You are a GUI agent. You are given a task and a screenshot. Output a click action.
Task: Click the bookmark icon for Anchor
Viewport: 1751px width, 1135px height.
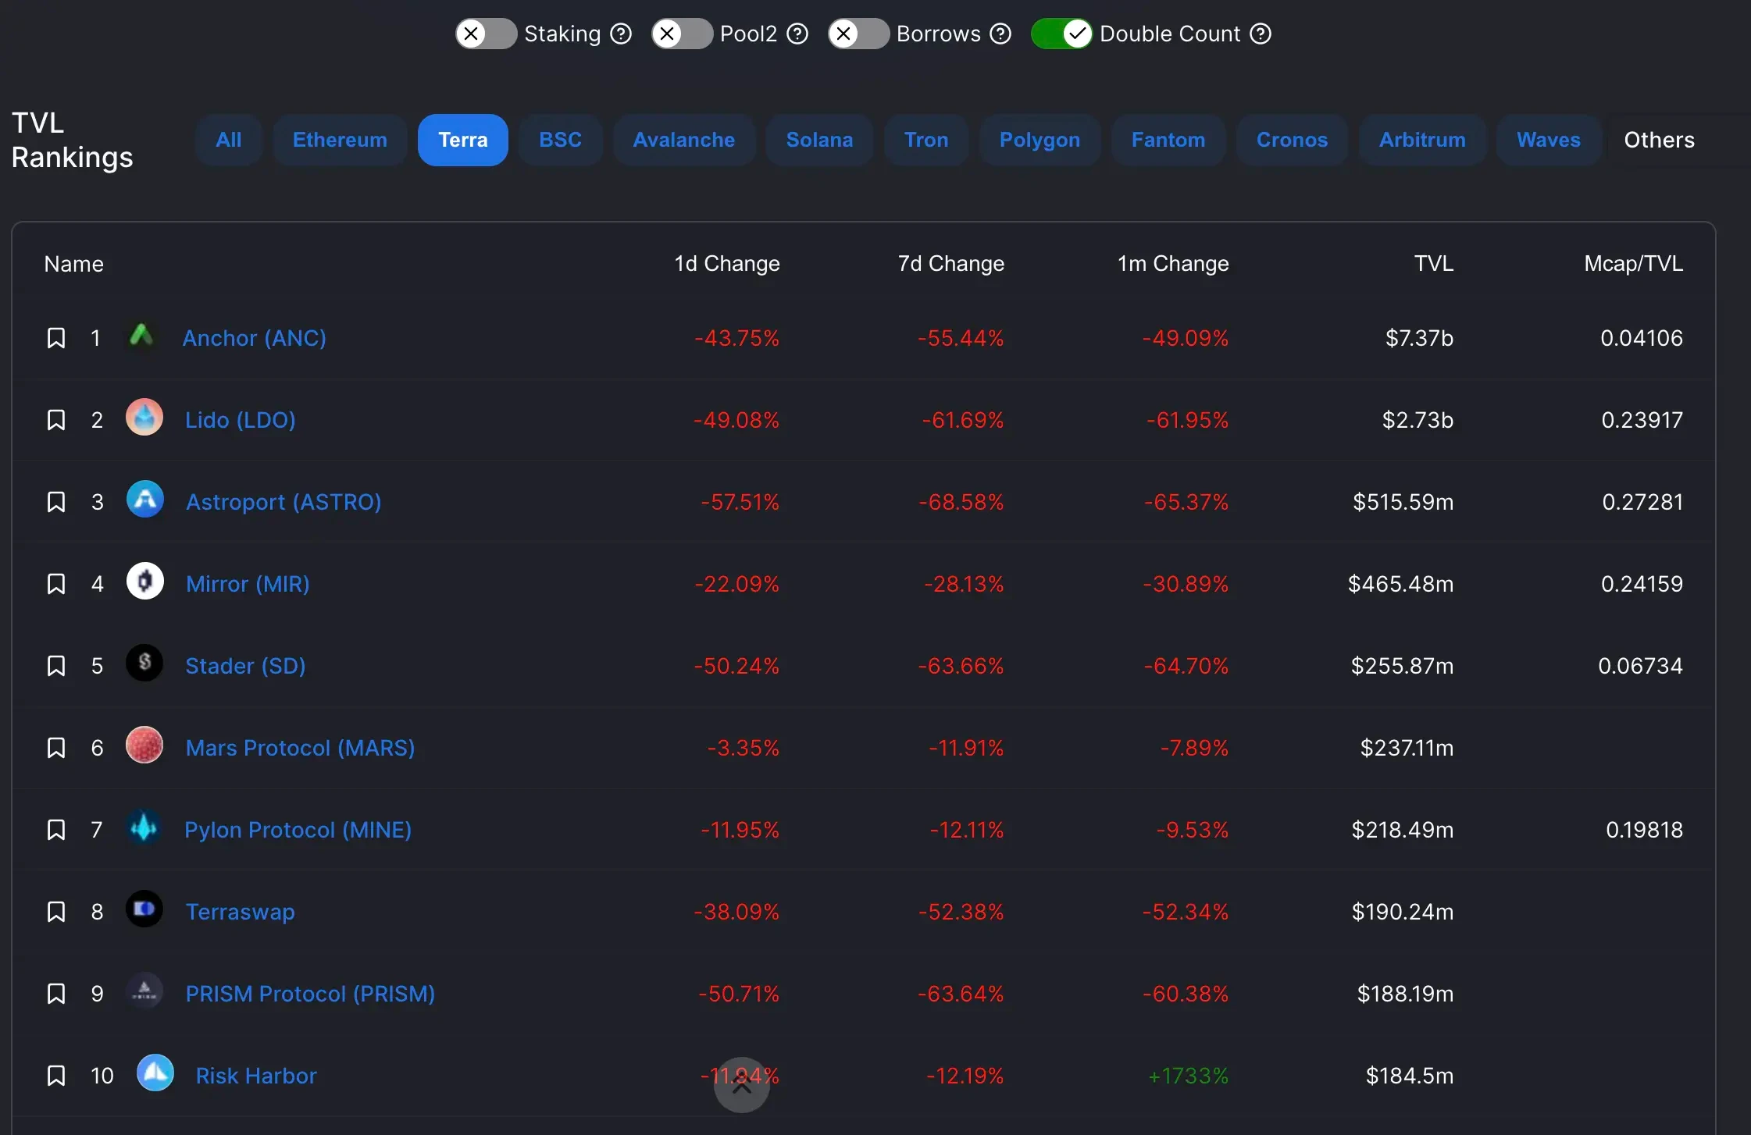click(x=54, y=336)
